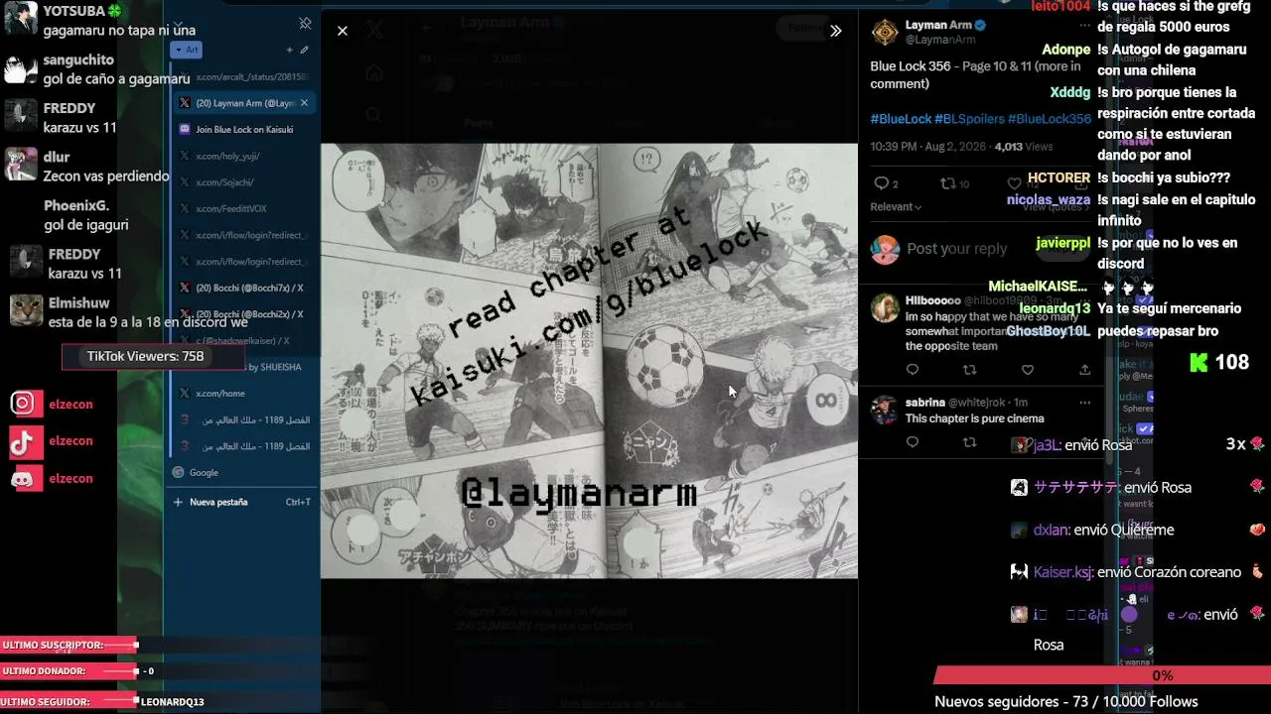This screenshot has width=1271, height=714.
Task: Like Hllbooooo's comment
Action: click(1028, 370)
